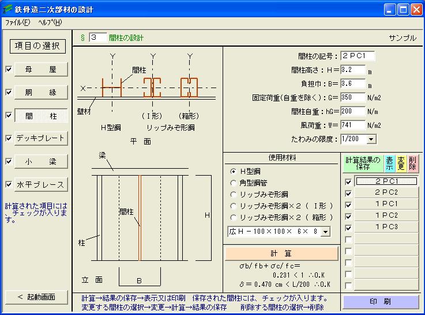
Task: Click the 風荷重 W input field
Action: (353, 125)
